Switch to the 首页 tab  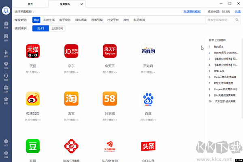30,4
